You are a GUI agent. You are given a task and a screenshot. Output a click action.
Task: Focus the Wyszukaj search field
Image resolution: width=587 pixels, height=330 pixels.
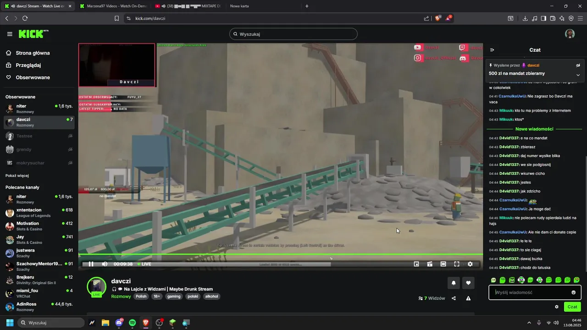(293, 34)
